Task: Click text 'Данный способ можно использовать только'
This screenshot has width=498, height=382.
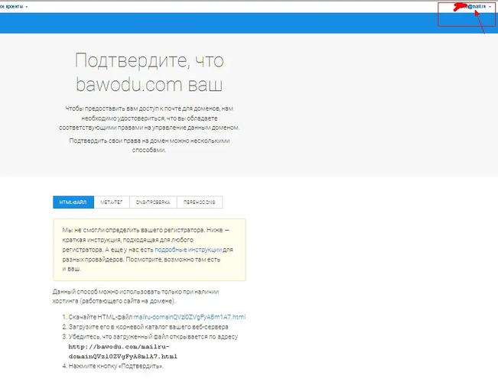Action: tap(135, 296)
